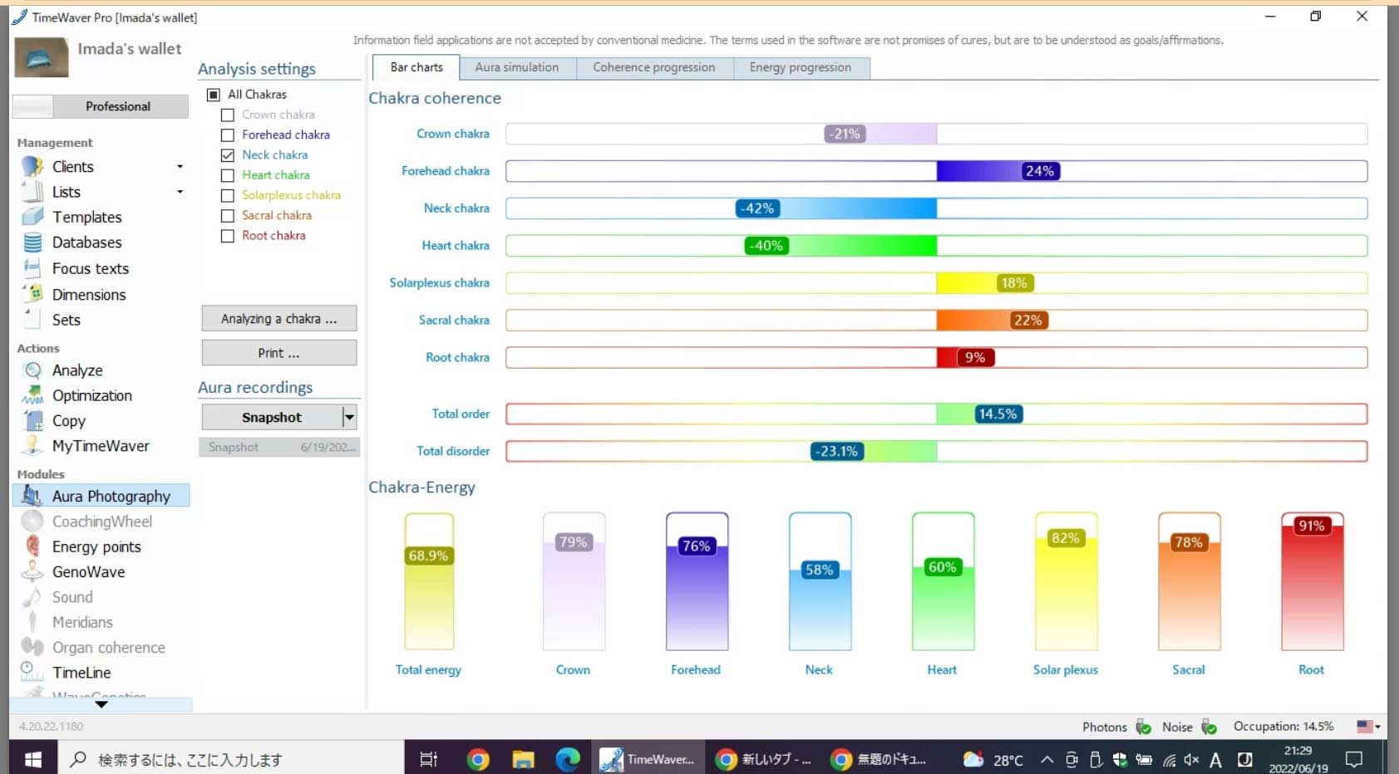Select the Copy action icon
This screenshot has width=1399, height=774.
click(32, 420)
